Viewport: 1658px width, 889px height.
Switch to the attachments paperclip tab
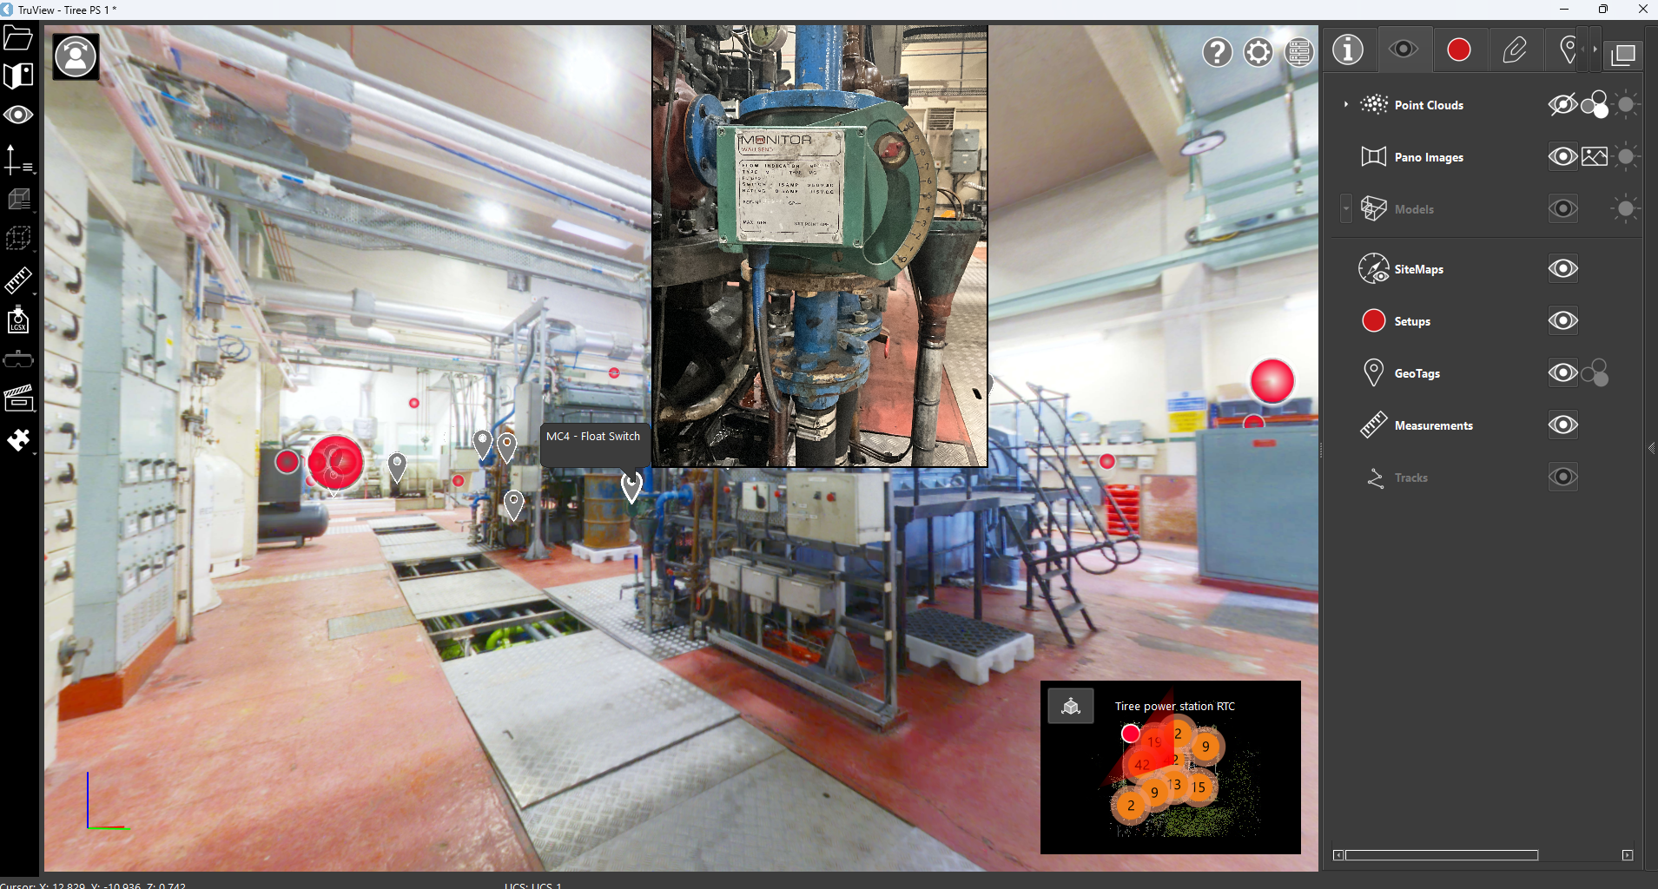coord(1514,50)
